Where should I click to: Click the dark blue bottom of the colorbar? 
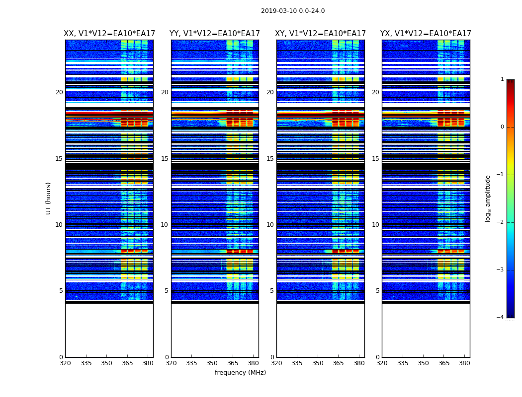click(x=510, y=314)
